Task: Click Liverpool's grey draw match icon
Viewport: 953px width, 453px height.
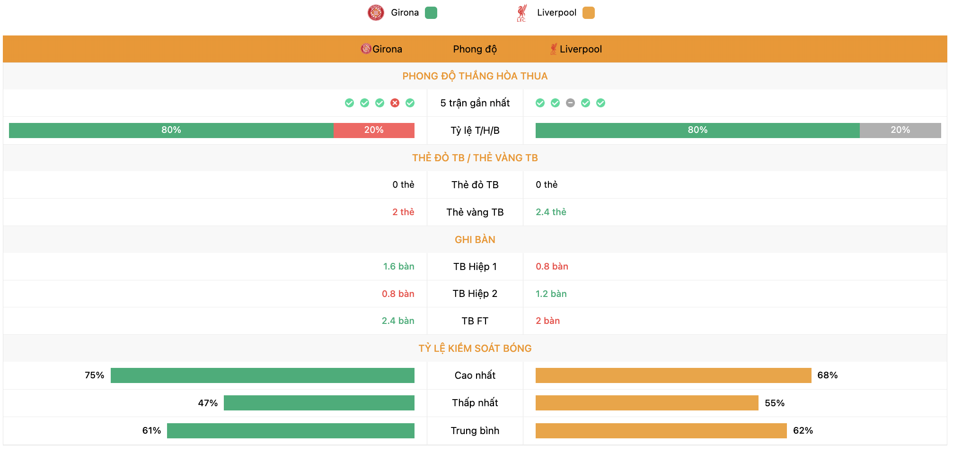Action: [570, 103]
